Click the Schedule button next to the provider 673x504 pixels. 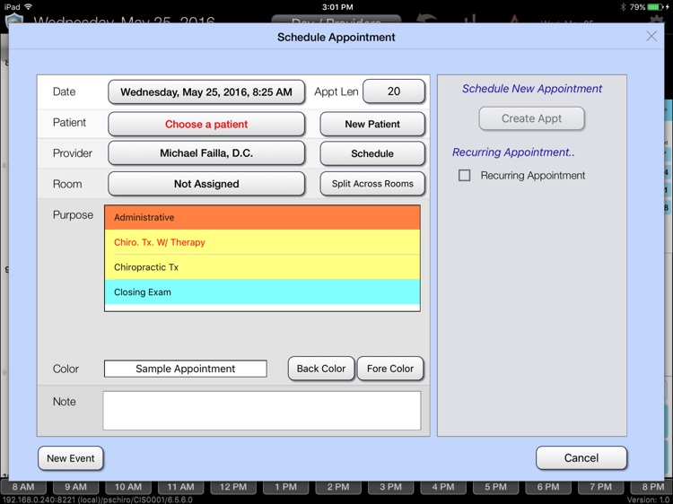click(x=372, y=153)
